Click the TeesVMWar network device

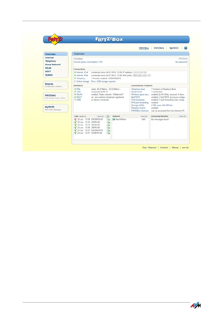point(121,120)
